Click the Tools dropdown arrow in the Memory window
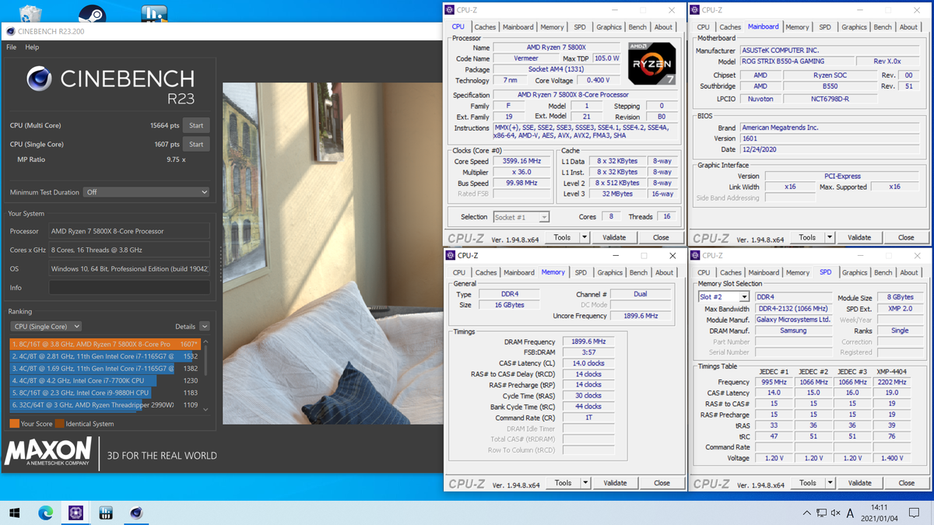Image resolution: width=934 pixels, height=525 pixels. [x=586, y=483]
